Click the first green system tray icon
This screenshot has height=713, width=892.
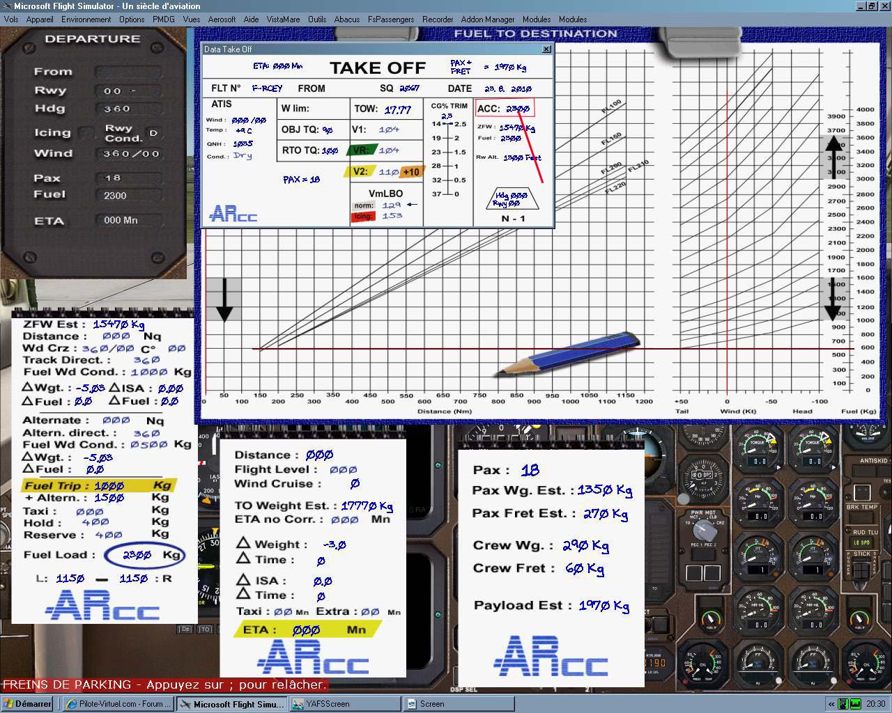pyautogui.click(x=842, y=704)
